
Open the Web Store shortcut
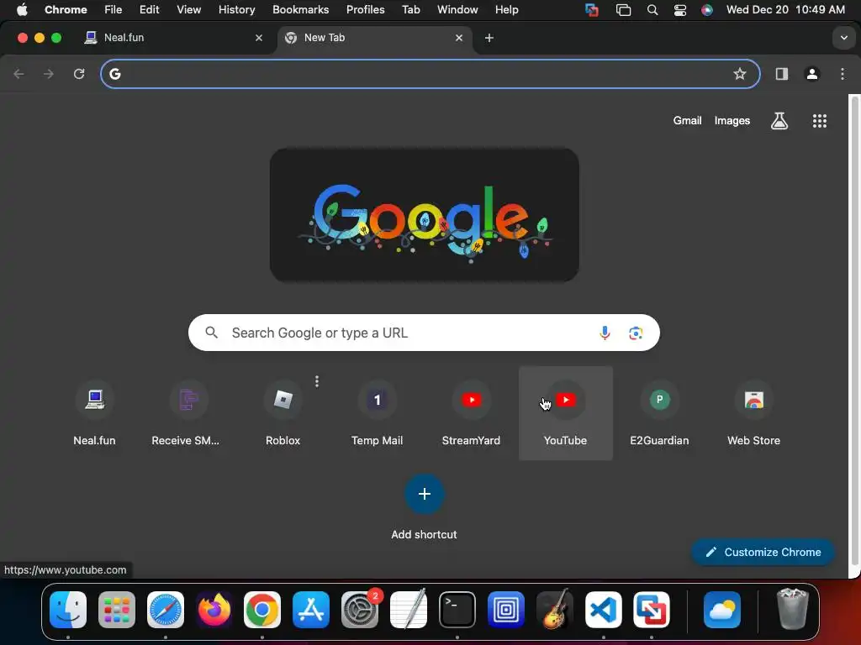(x=754, y=413)
